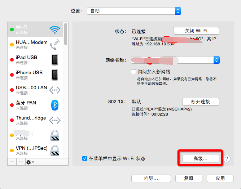
Task: Enable 询问加入新网络 checkbox
Action: click(x=133, y=72)
